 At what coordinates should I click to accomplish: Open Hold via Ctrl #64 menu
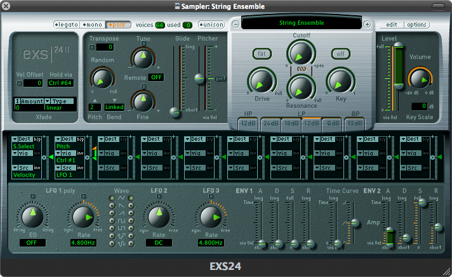click(60, 83)
